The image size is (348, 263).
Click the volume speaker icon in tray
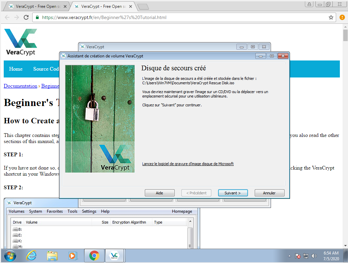pos(314,256)
